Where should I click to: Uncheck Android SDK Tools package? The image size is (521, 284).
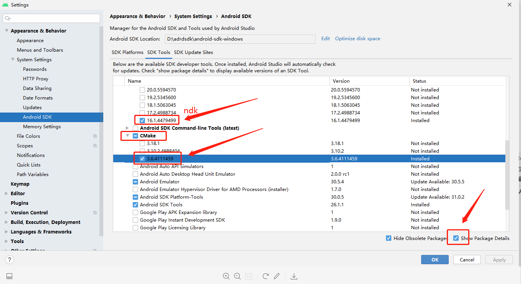135,205
